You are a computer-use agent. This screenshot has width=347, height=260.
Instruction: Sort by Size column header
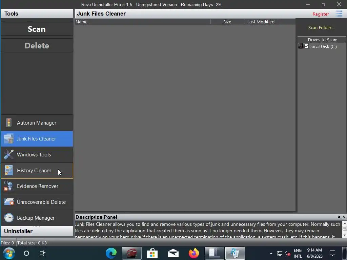click(x=227, y=22)
